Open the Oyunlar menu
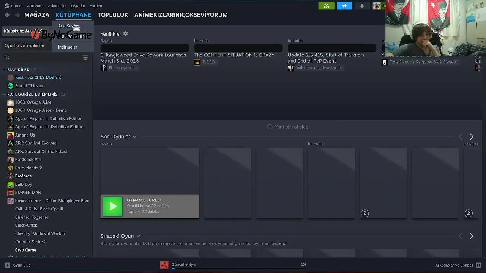 [x=78, y=6]
